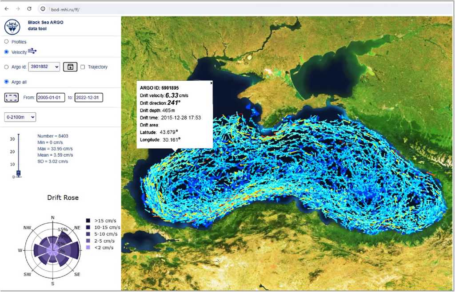
Task: Go back using browser back arrow
Action: [x=7, y=9]
